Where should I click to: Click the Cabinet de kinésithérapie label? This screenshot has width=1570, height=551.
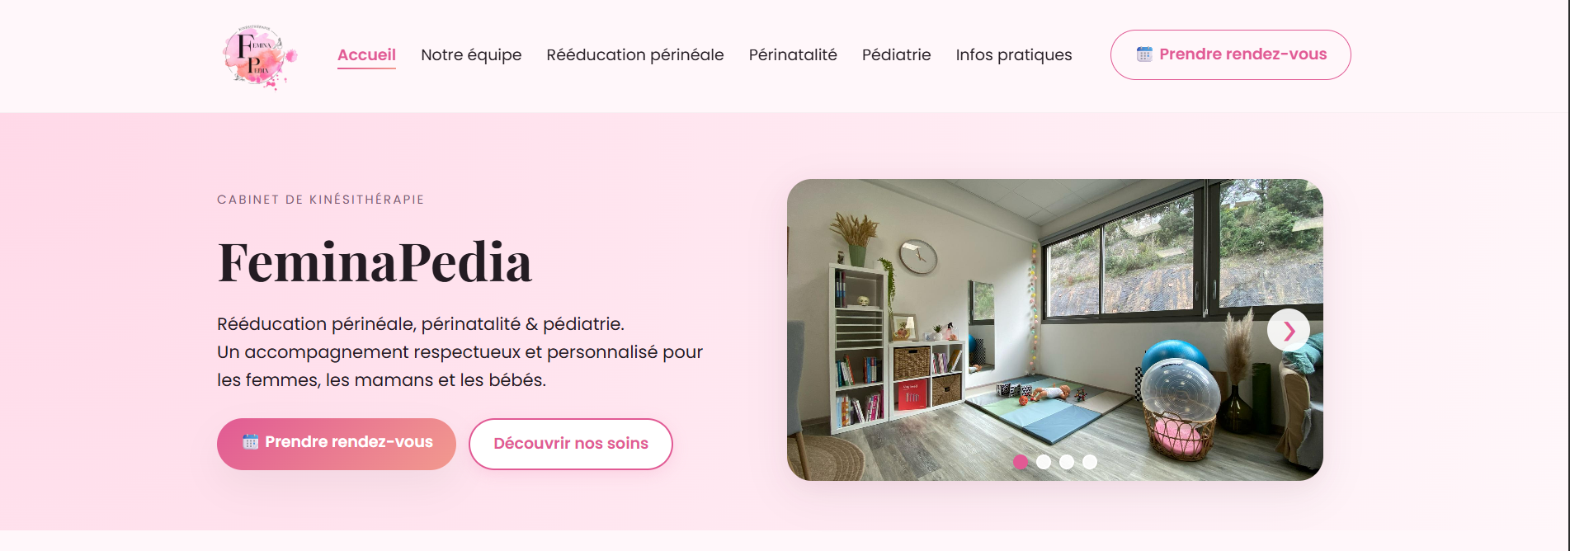[x=321, y=200]
